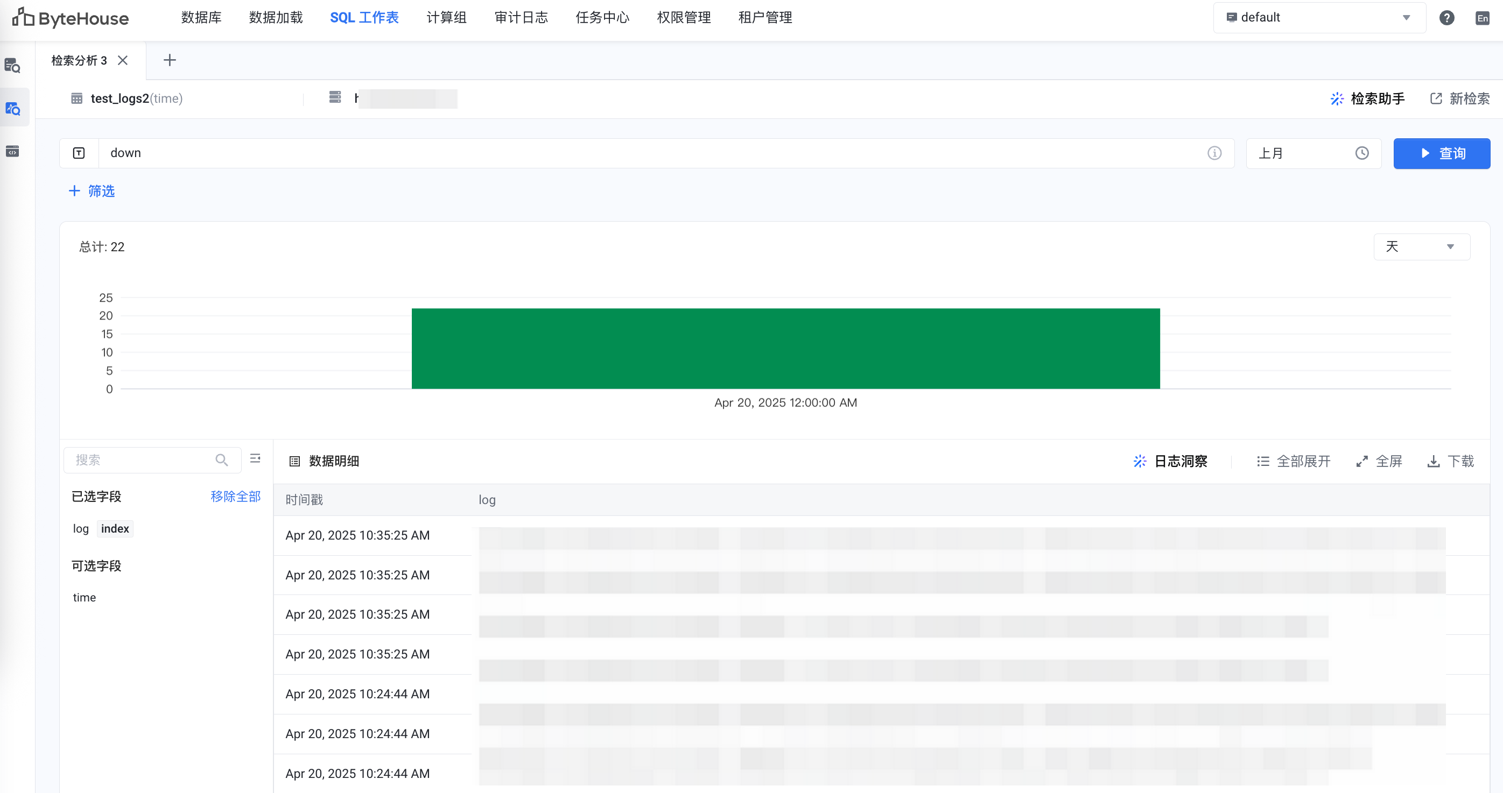Viewport: 1503px width, 793px height.
Task: Add a filter with + 筛选
Action: tap(92, 190)
